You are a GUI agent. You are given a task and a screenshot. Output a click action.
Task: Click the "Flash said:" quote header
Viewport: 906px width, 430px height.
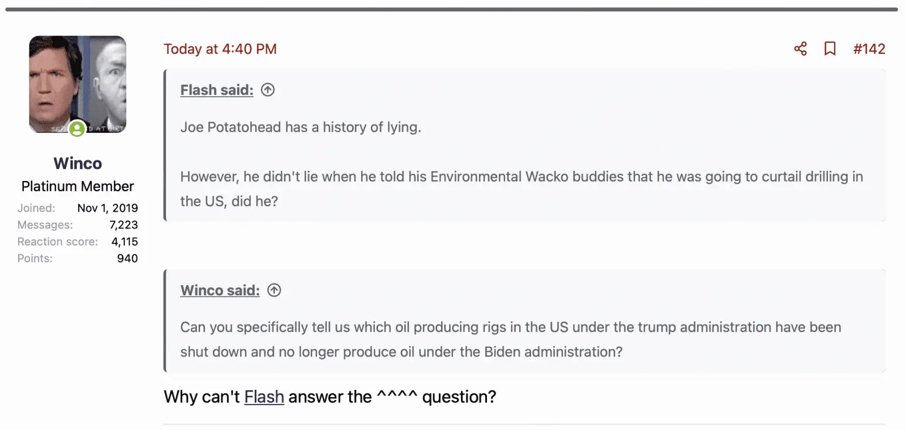pos(216,90)
